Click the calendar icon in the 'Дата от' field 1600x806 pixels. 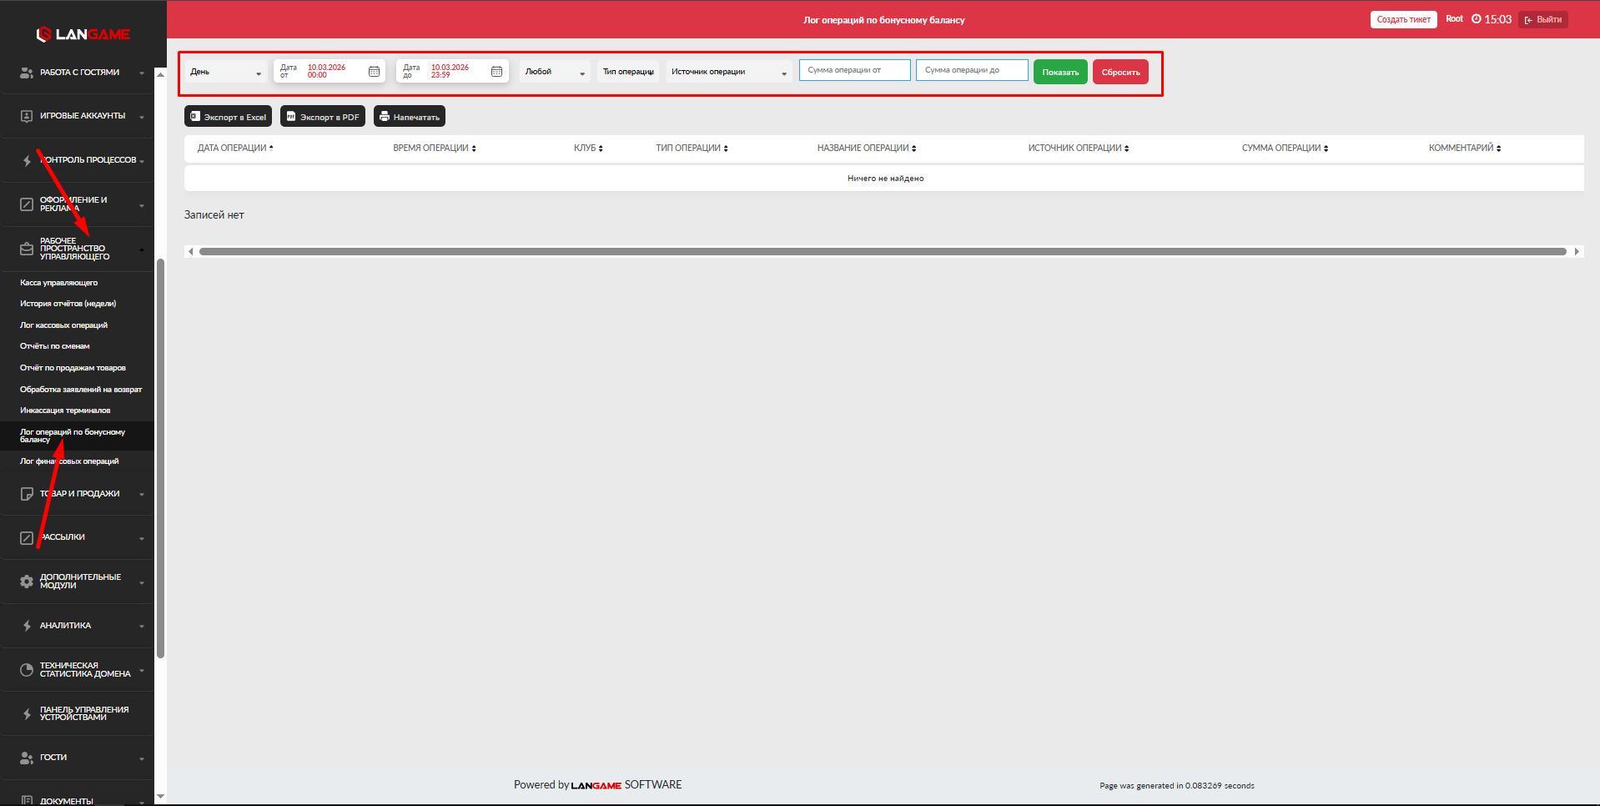[374, 72]
